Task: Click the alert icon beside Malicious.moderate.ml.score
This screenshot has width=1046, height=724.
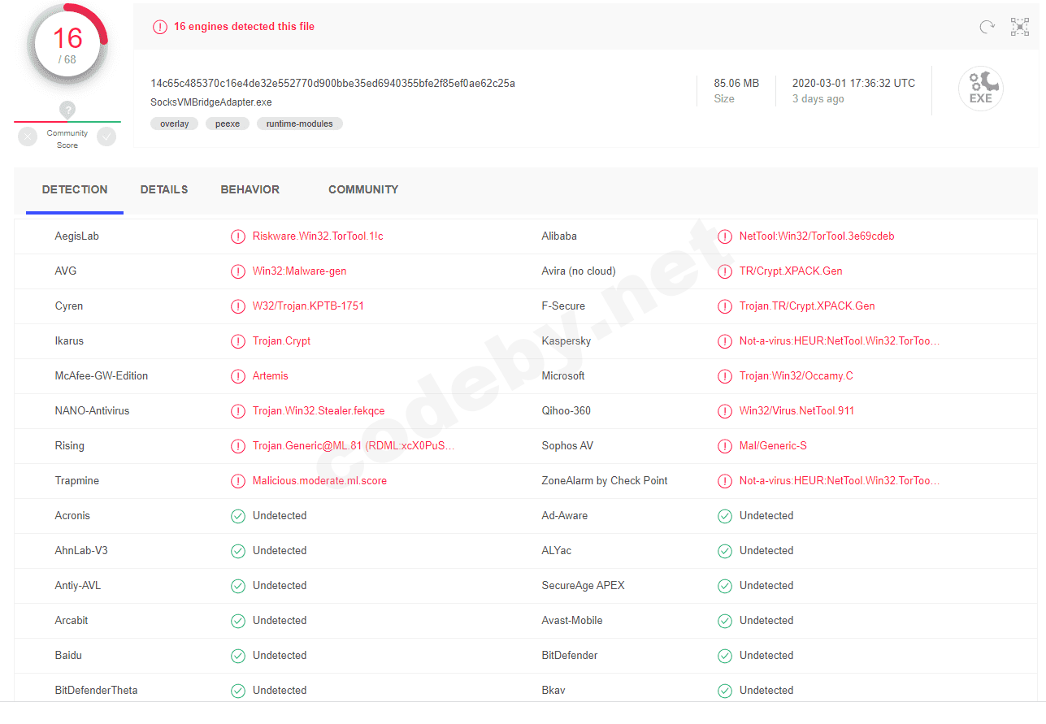Action: [x=238, y=481]
